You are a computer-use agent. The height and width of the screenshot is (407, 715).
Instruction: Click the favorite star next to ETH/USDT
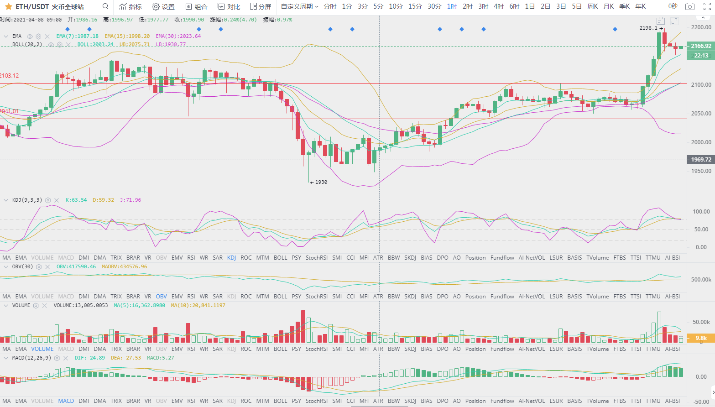tap(8, 6)
